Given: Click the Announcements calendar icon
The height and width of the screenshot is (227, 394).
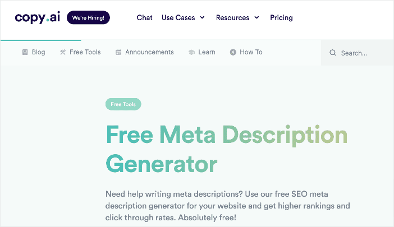Looking at the screenshot, I should [x=118, y=52].
